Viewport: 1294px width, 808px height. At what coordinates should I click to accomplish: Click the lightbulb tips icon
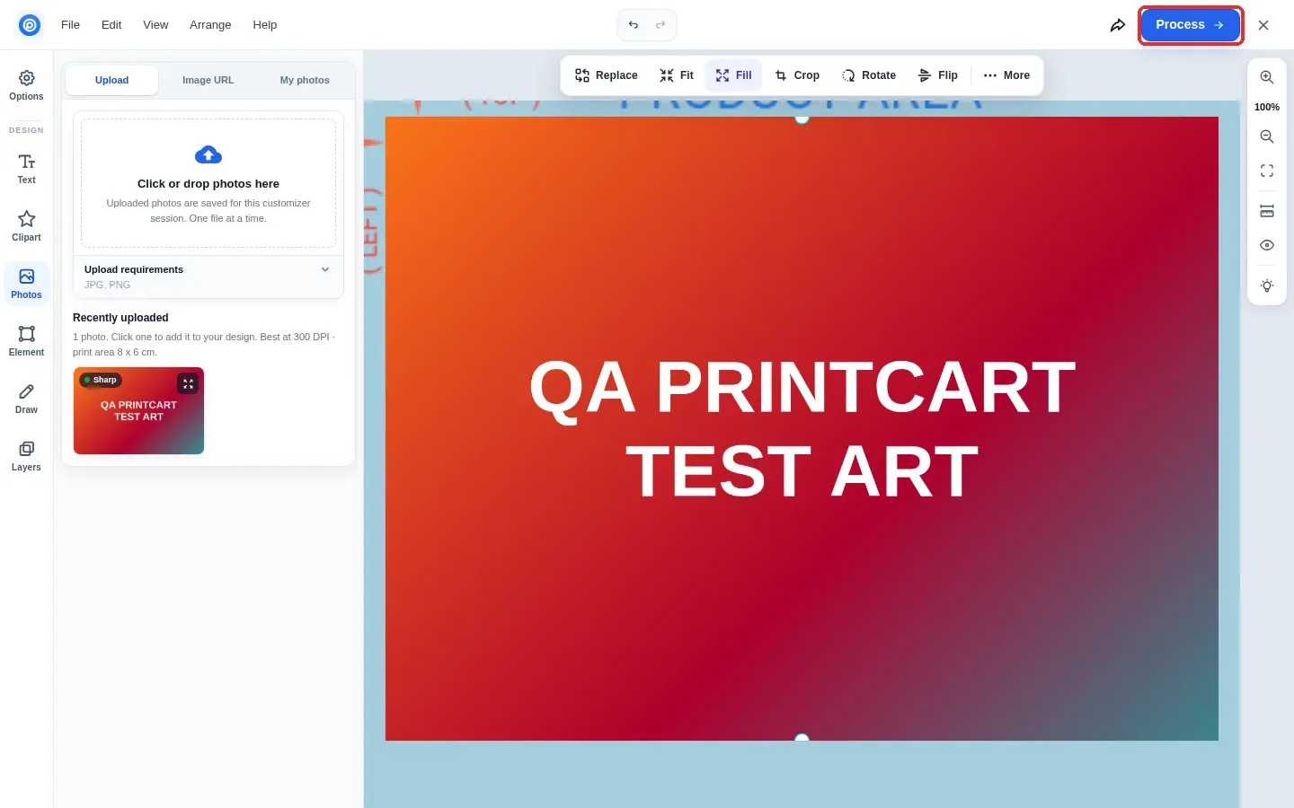1267,285
